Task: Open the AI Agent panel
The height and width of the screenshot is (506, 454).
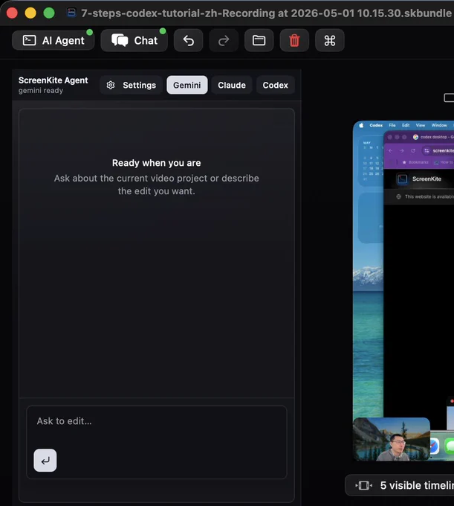Action: [53, 40]
